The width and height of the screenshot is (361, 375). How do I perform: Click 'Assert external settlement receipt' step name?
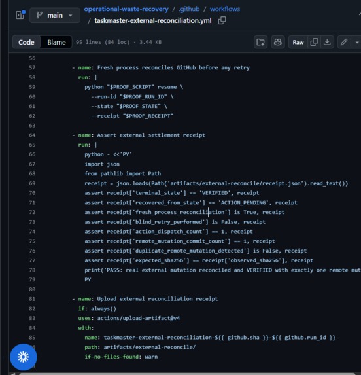click(151, 135)
